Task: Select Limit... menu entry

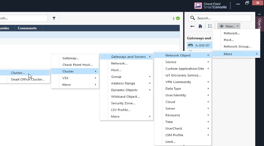Action: 183,142
